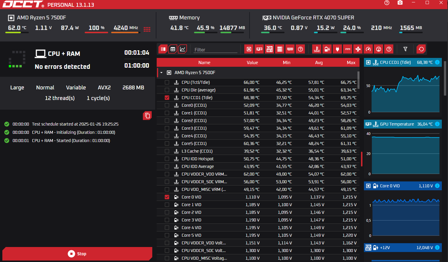Image resolution: width=448 pixels, height=262 pixels.
Task: Take a screenshot with the camera icon
Action: pos(400,3)
